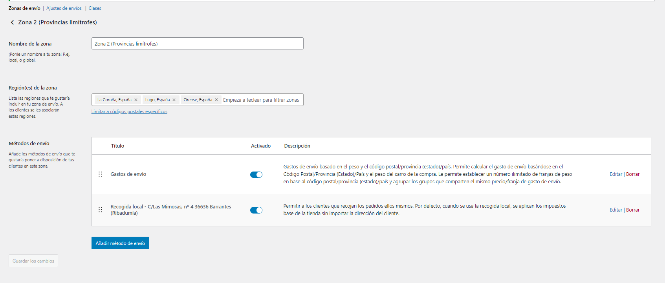Delete the Recogida local method
665x283 pixels.
click(633, 210)
